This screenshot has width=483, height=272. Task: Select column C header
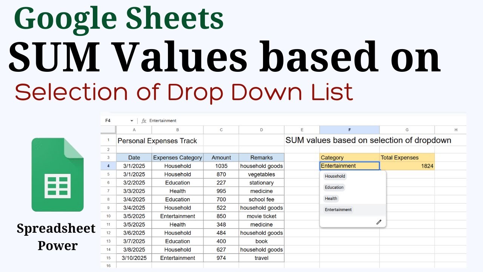click(x=221, y=130)
